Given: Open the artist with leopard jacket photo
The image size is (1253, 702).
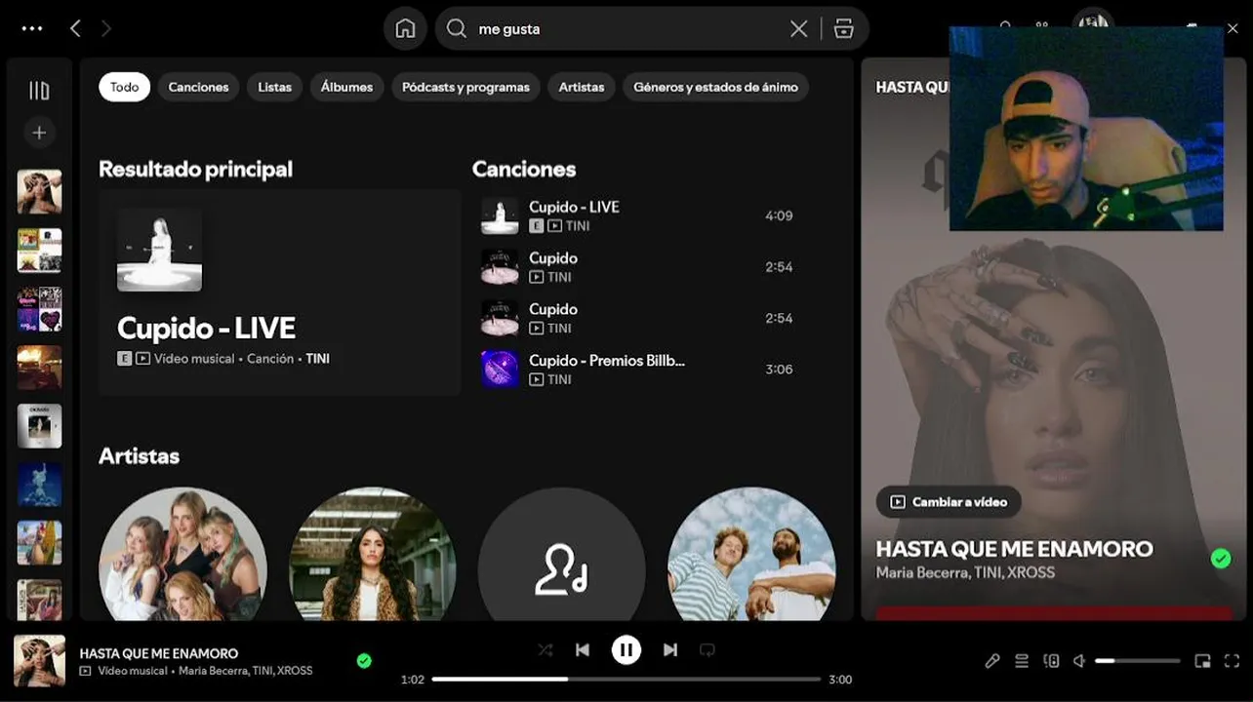Looking at the screenshot, I should point(372,554).
